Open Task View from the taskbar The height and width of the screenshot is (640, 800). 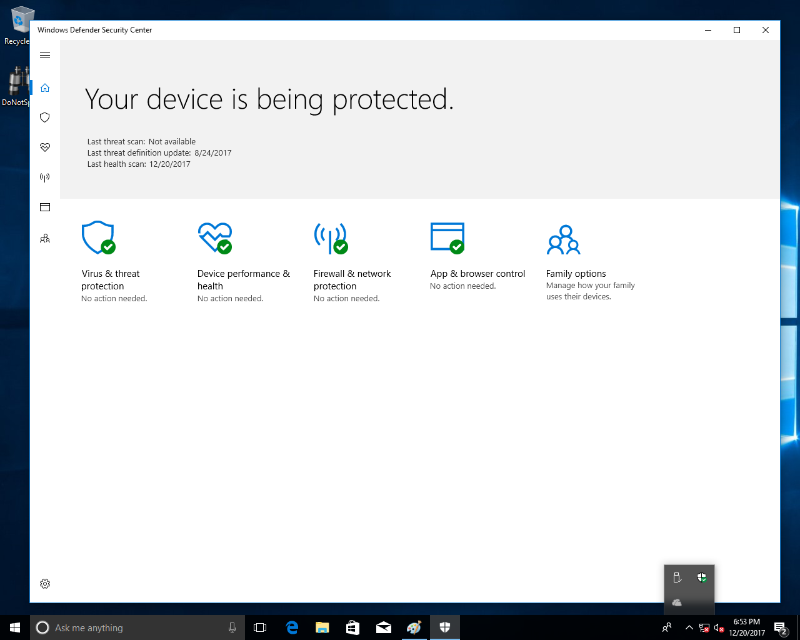[260, 627]
